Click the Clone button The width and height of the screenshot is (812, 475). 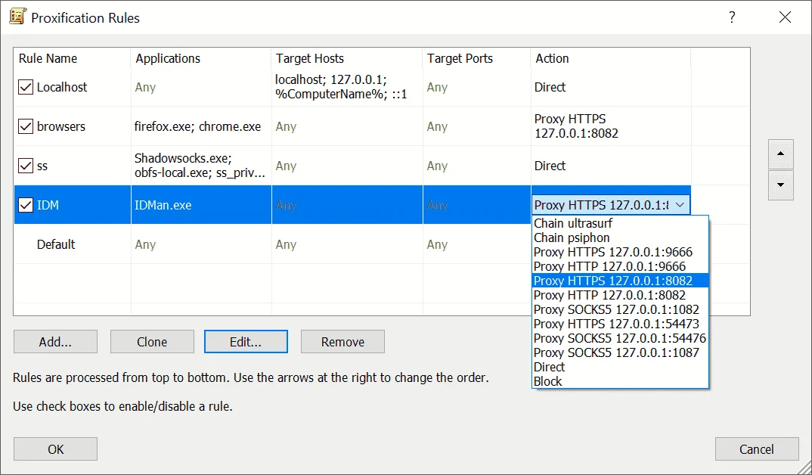tap(152, 342)
